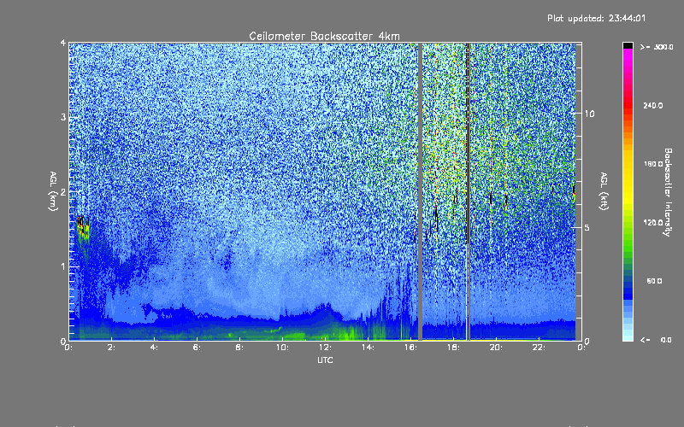Click the '2:' tick on the UTC axis
Image resolution: width=684 pixels, height=427 pixels.
(112, 348)
